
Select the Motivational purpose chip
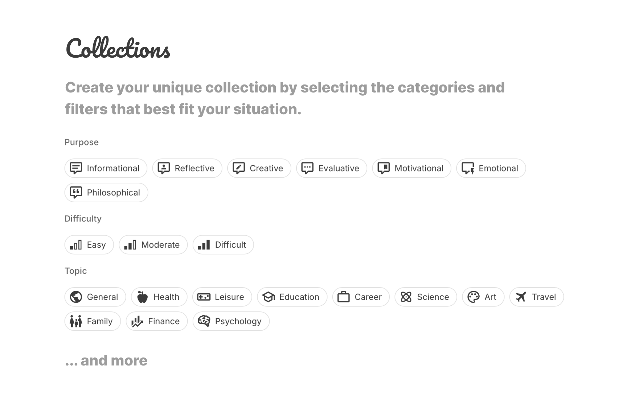click(411, 168)
